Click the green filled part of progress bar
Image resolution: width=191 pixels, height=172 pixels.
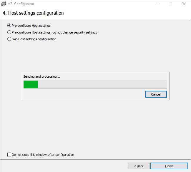coord(31,84)
